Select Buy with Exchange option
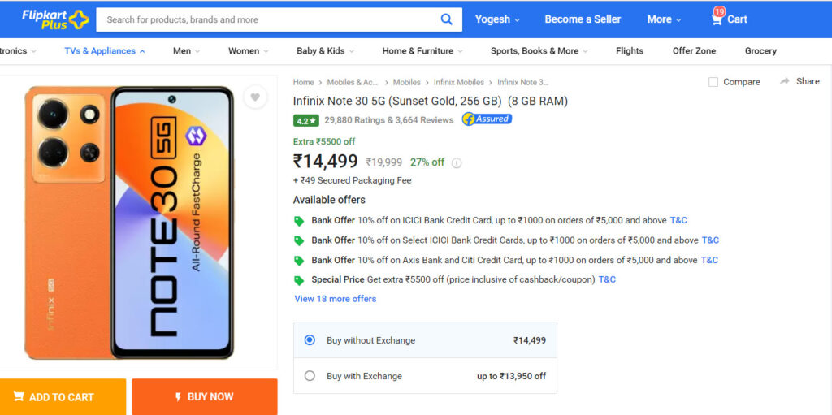The height and width of the screenshot is (415, 832). point(425,376)
